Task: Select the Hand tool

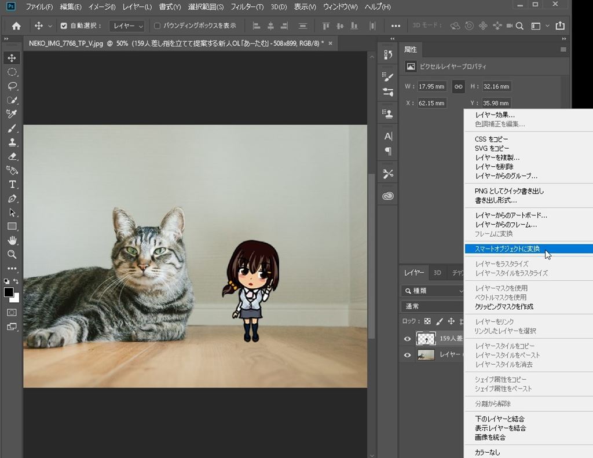Action: (x=12, y=240)
